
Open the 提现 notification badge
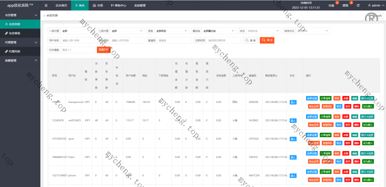pyautogui.click(x=345, y=6)
